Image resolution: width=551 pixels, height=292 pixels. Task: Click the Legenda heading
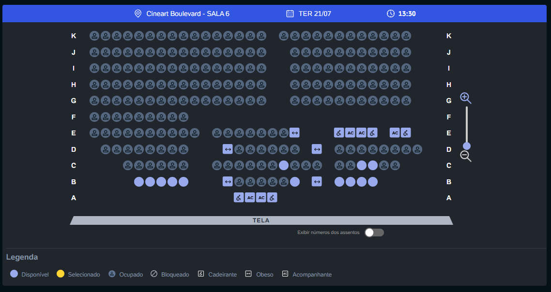(x=22, y=257)
